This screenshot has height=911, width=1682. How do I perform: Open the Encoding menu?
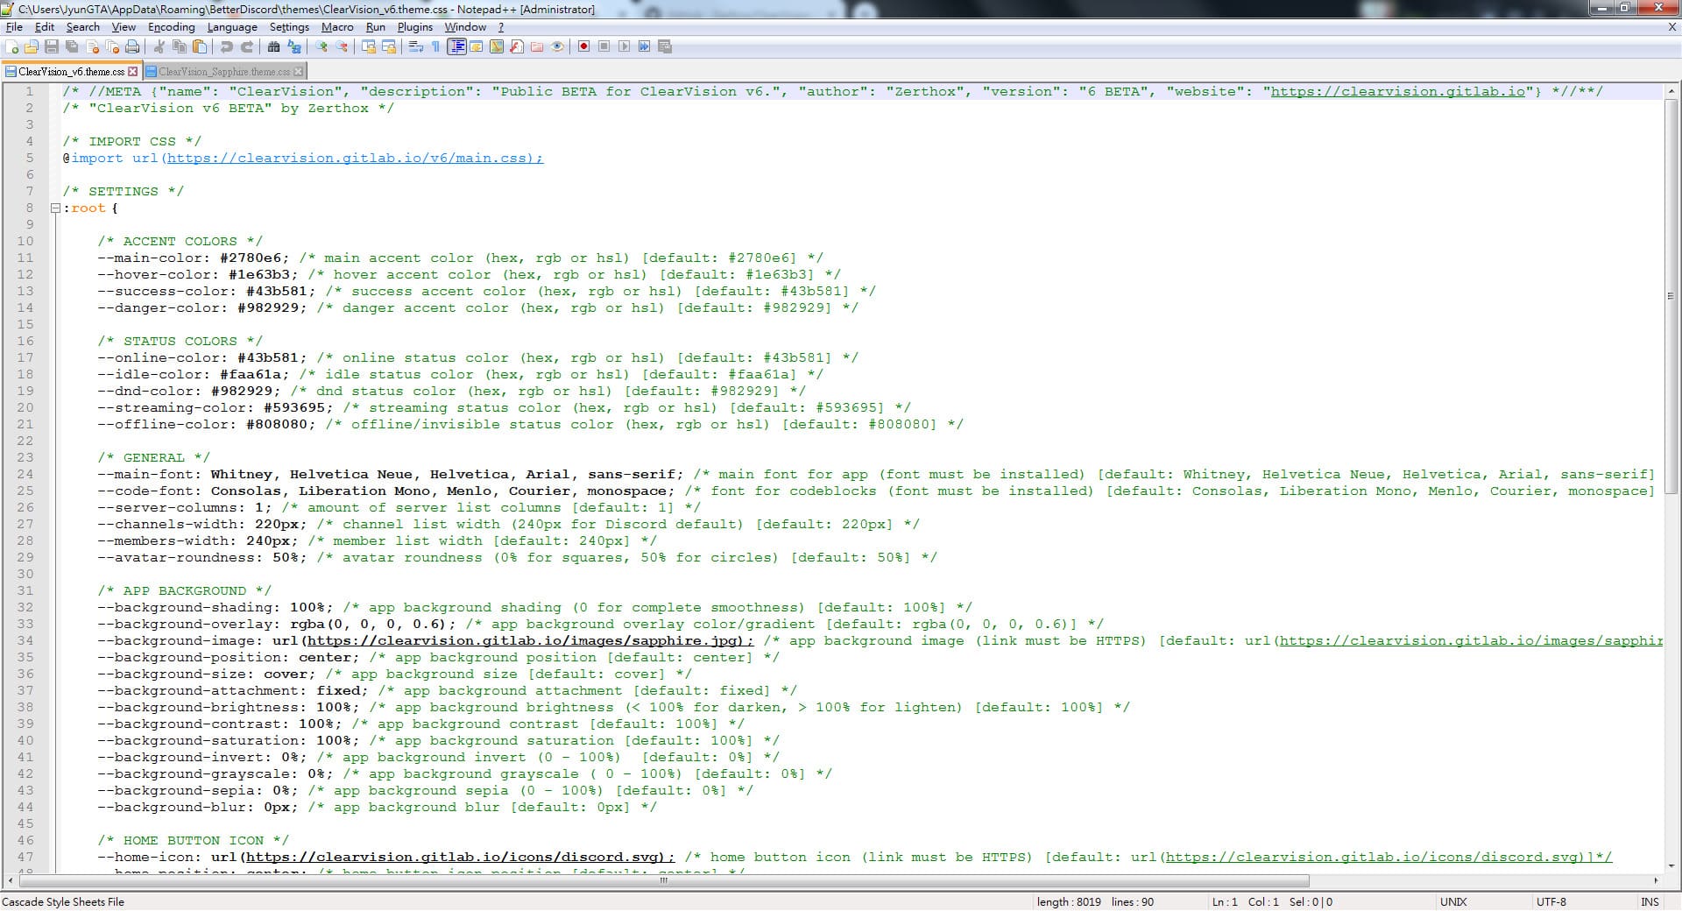172,27
